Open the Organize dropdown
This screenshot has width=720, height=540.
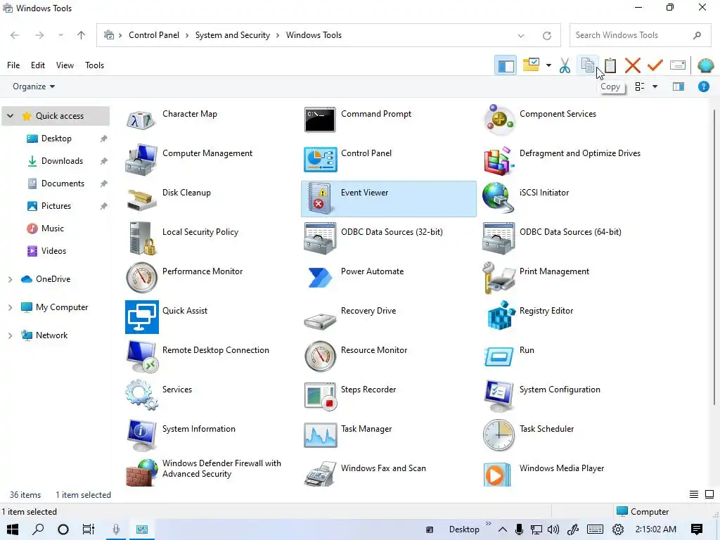(x=34, y=86)
